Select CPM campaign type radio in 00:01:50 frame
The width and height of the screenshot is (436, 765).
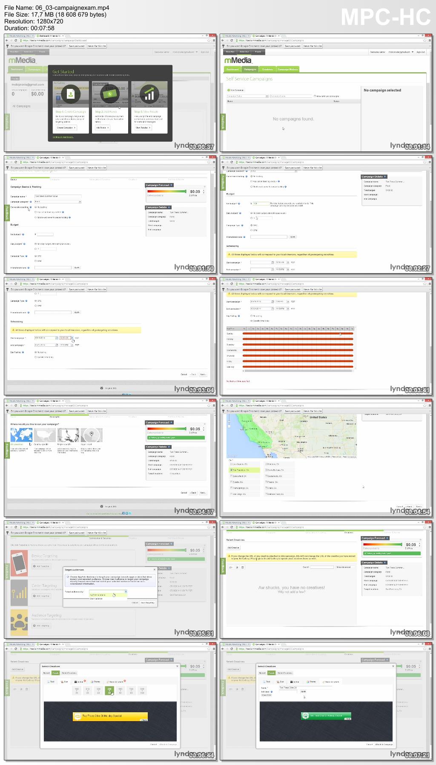pos(35,261)
